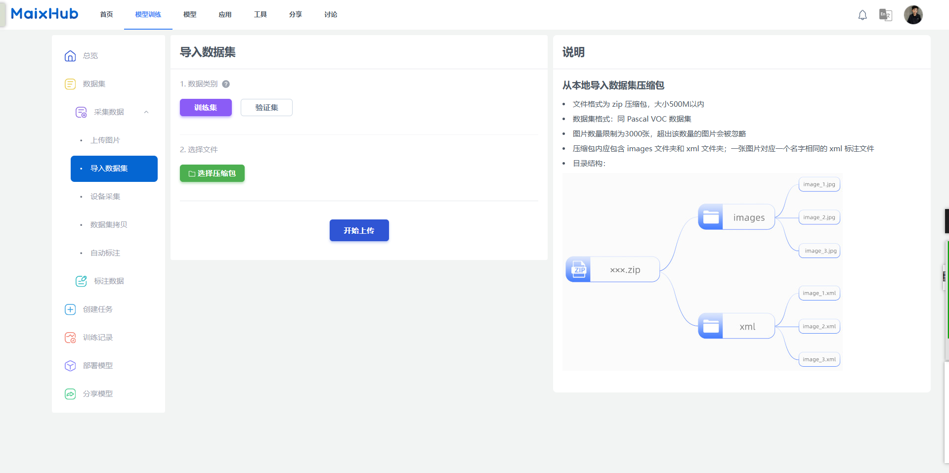
Task: Select the 部署模型 deploy model icon
Action: (70, 366)
